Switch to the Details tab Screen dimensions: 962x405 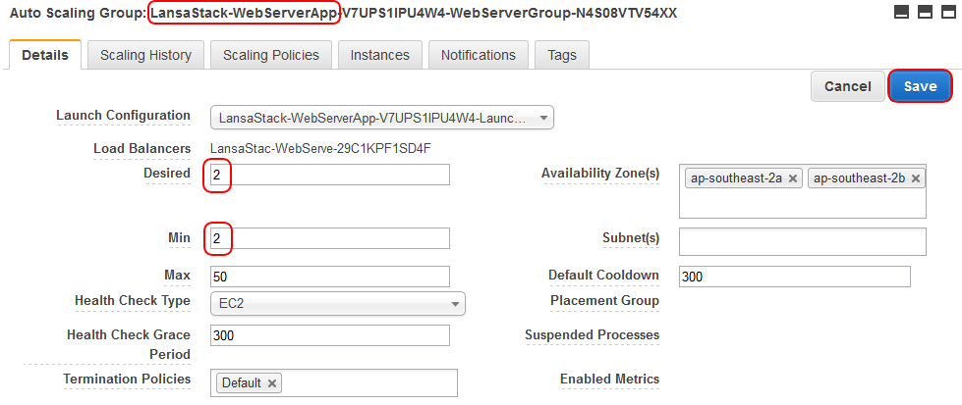click(45, 55)
